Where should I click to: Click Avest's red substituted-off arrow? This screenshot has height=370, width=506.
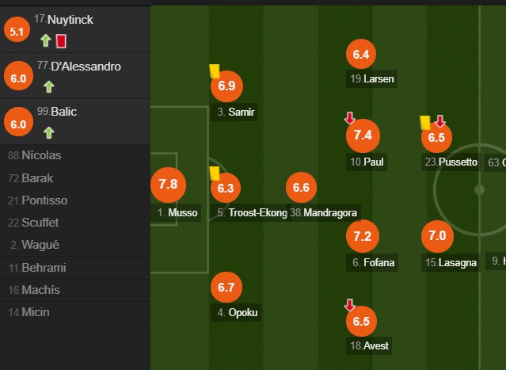[349, 304]
